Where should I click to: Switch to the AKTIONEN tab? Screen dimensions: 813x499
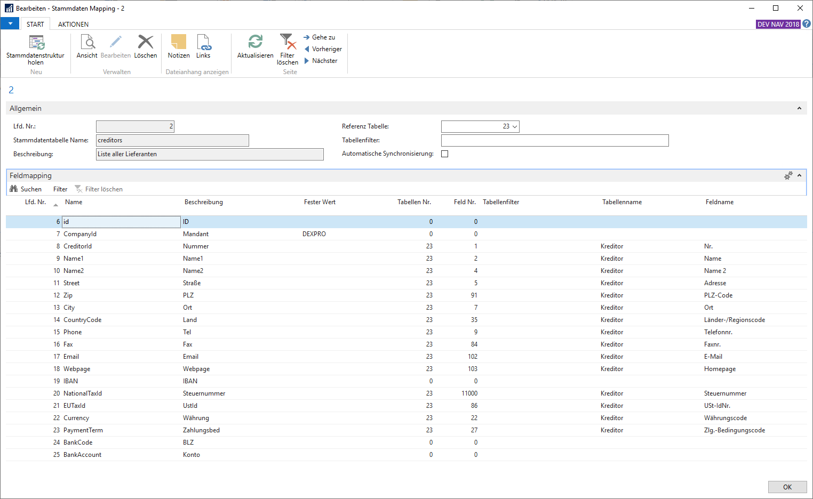[x=73, y=24]
